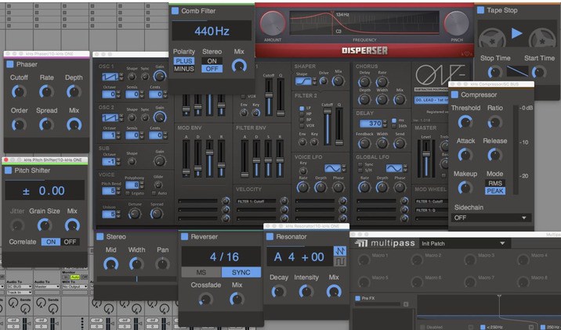
Task: Click the Phaser Order knob
Action: [x=19, y=124]
